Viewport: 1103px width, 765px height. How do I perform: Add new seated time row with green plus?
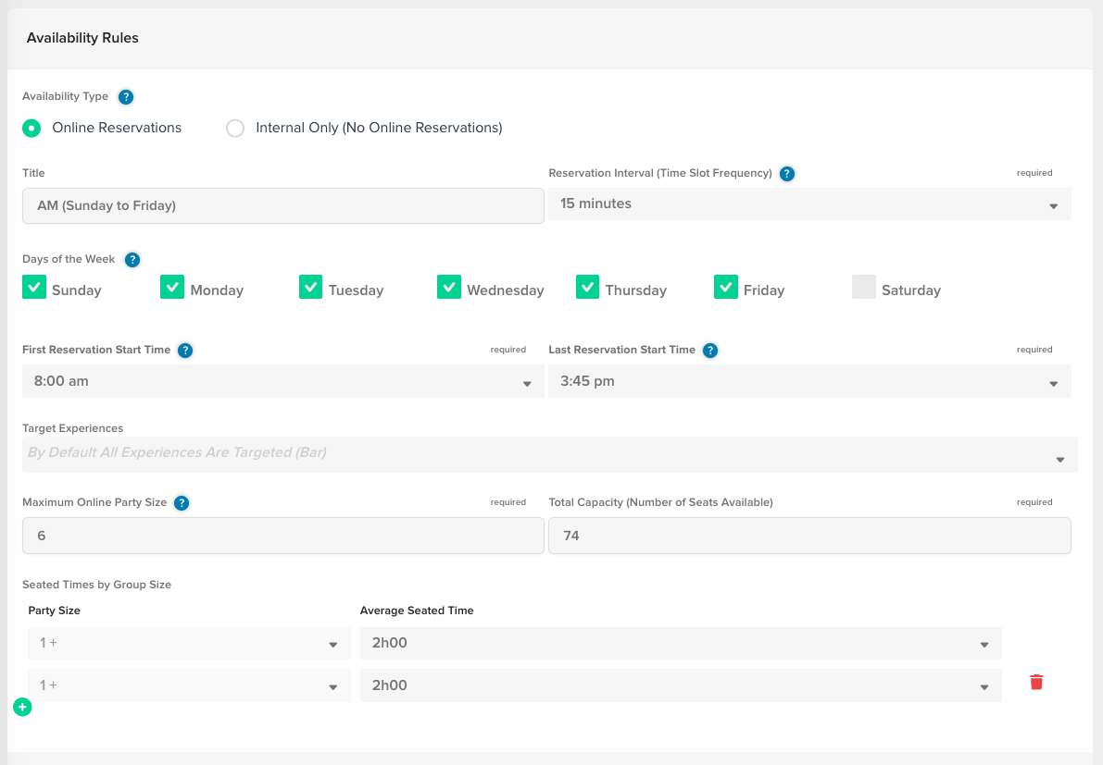click(22, 707)
